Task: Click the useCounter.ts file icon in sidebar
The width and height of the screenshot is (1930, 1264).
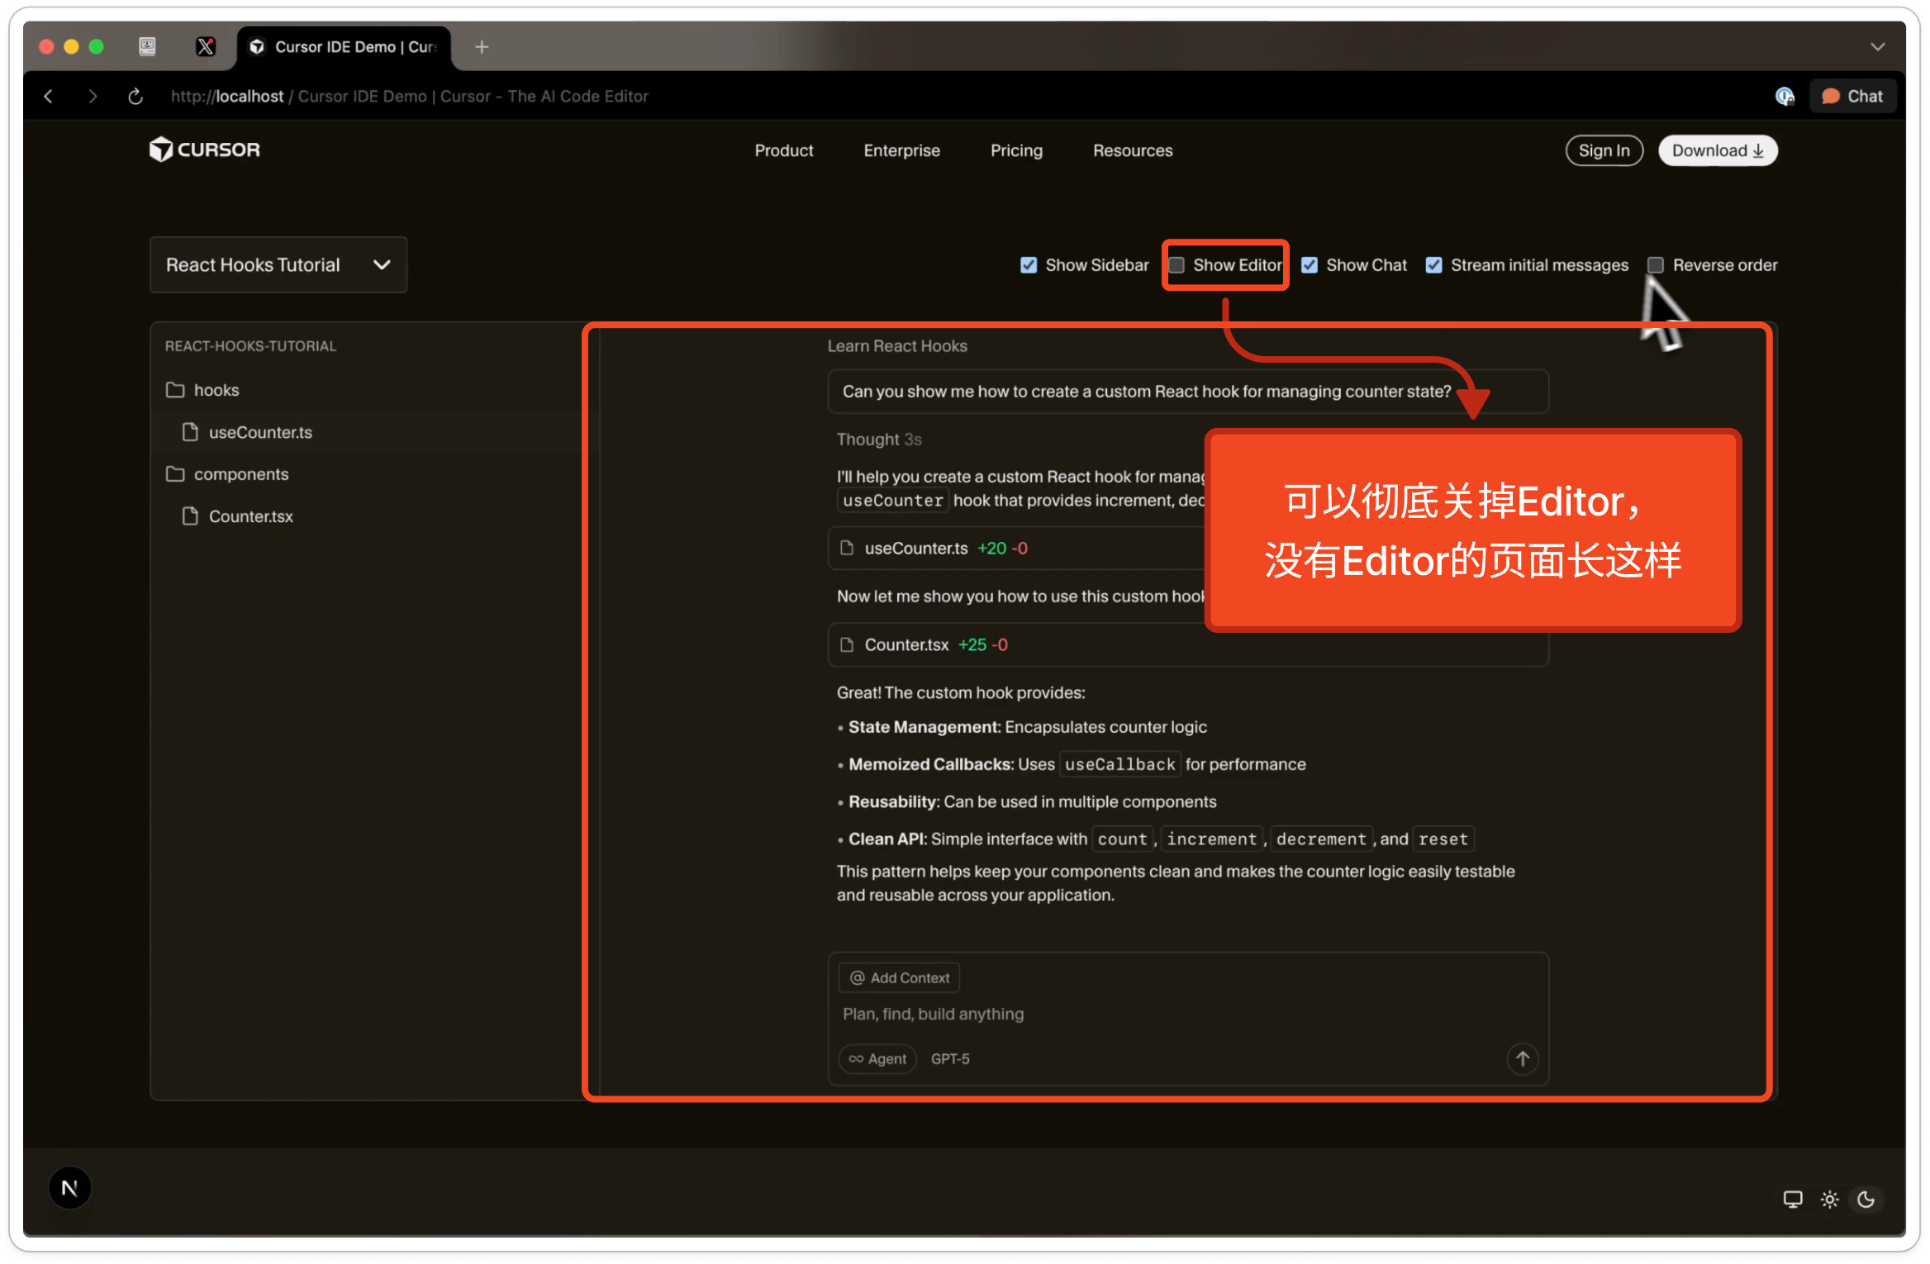Action: [x=190, y=432]
